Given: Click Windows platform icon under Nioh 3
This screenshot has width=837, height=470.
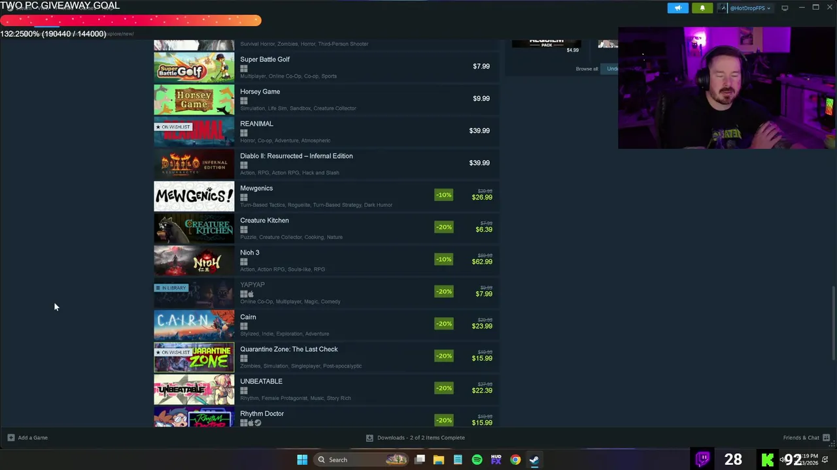Looking at the screenshot, I should click(244, 262).
